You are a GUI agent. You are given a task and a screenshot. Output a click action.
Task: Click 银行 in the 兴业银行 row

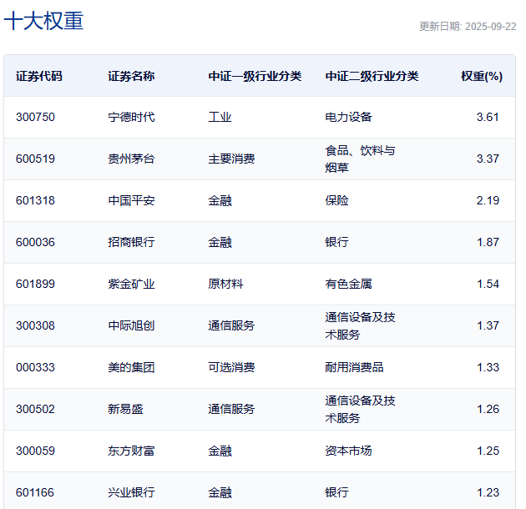click(336, 492)
